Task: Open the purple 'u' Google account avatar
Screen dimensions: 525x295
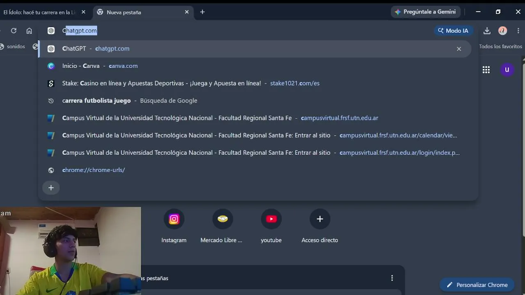Action: click(x=507, y=70)
